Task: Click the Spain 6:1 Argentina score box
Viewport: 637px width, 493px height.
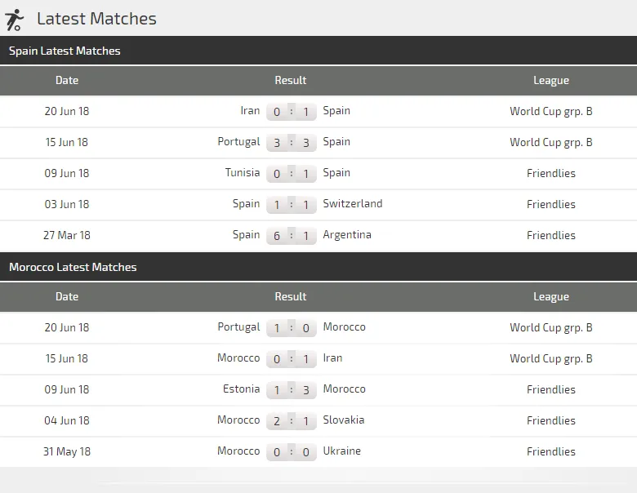Action: click(x=291, y=236)
